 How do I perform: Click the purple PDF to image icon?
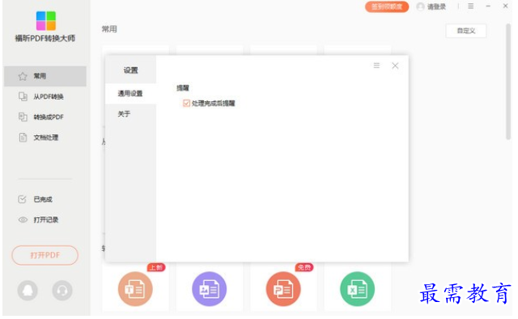[209, 289]
